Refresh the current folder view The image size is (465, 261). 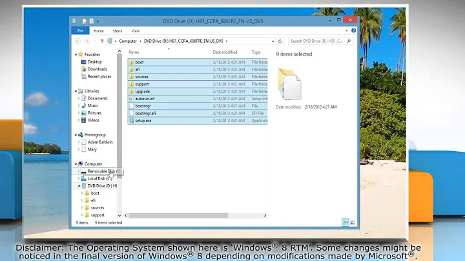(280, 41)
